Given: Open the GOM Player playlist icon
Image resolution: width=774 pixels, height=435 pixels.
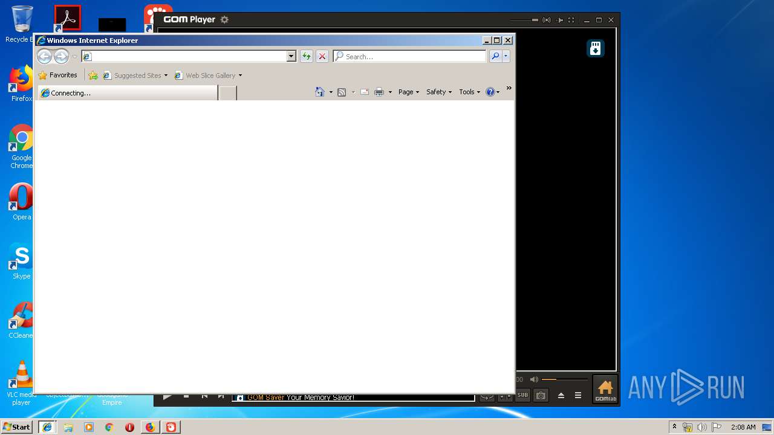Looking at the screenshot, I should (x=578, y=396).
